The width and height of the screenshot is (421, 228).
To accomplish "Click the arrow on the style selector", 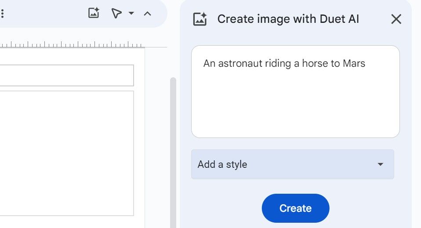I will click(381, 164).
